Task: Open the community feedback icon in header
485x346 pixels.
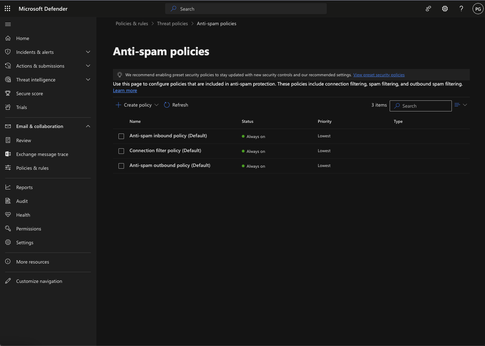Action: point(428,9)
